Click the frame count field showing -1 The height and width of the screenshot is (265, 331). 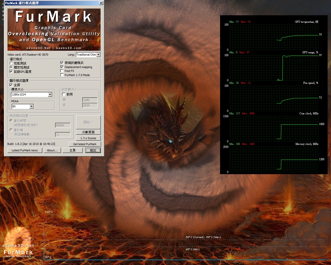click(x=63, y=135)
